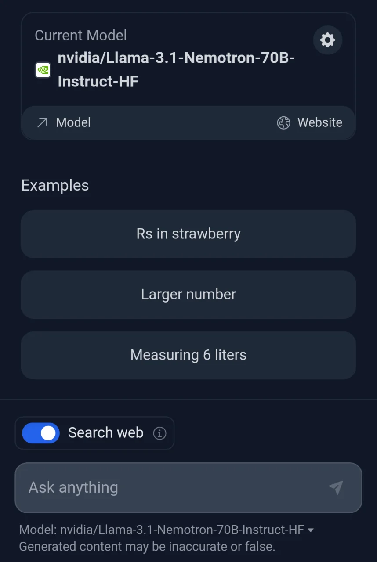
Task: Click the globe icon beside Website
Action: 283,122
